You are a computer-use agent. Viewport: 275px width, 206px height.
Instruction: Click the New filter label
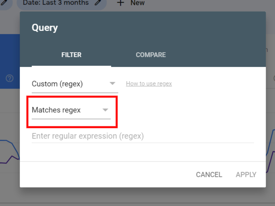137,3
